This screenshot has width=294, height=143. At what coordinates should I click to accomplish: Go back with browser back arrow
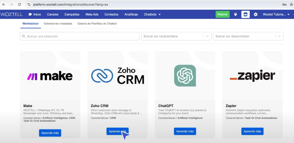point(4,5)
